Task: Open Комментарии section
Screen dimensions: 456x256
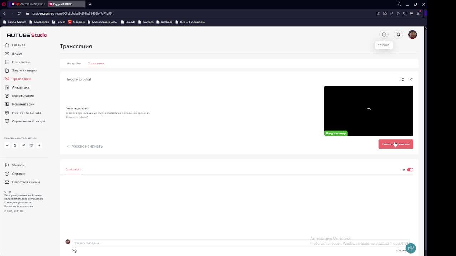Action: tap(20, 104)
